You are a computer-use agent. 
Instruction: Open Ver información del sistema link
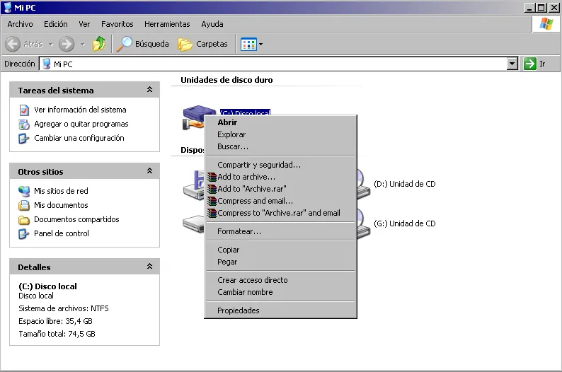pos(80,110)
